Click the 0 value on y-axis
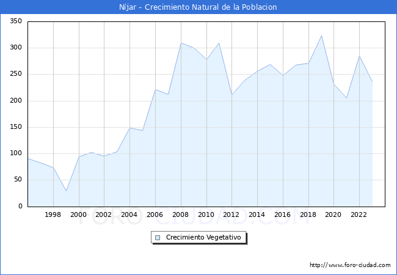The image size is (397, 275). click(x=20, y=207)
